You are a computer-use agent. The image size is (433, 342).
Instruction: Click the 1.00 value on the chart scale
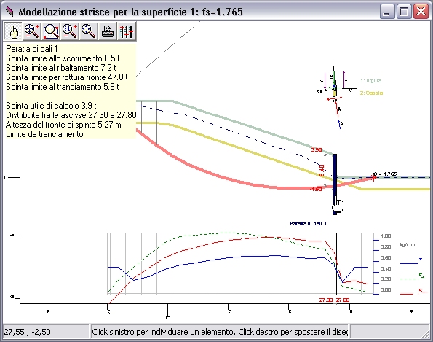386,236
